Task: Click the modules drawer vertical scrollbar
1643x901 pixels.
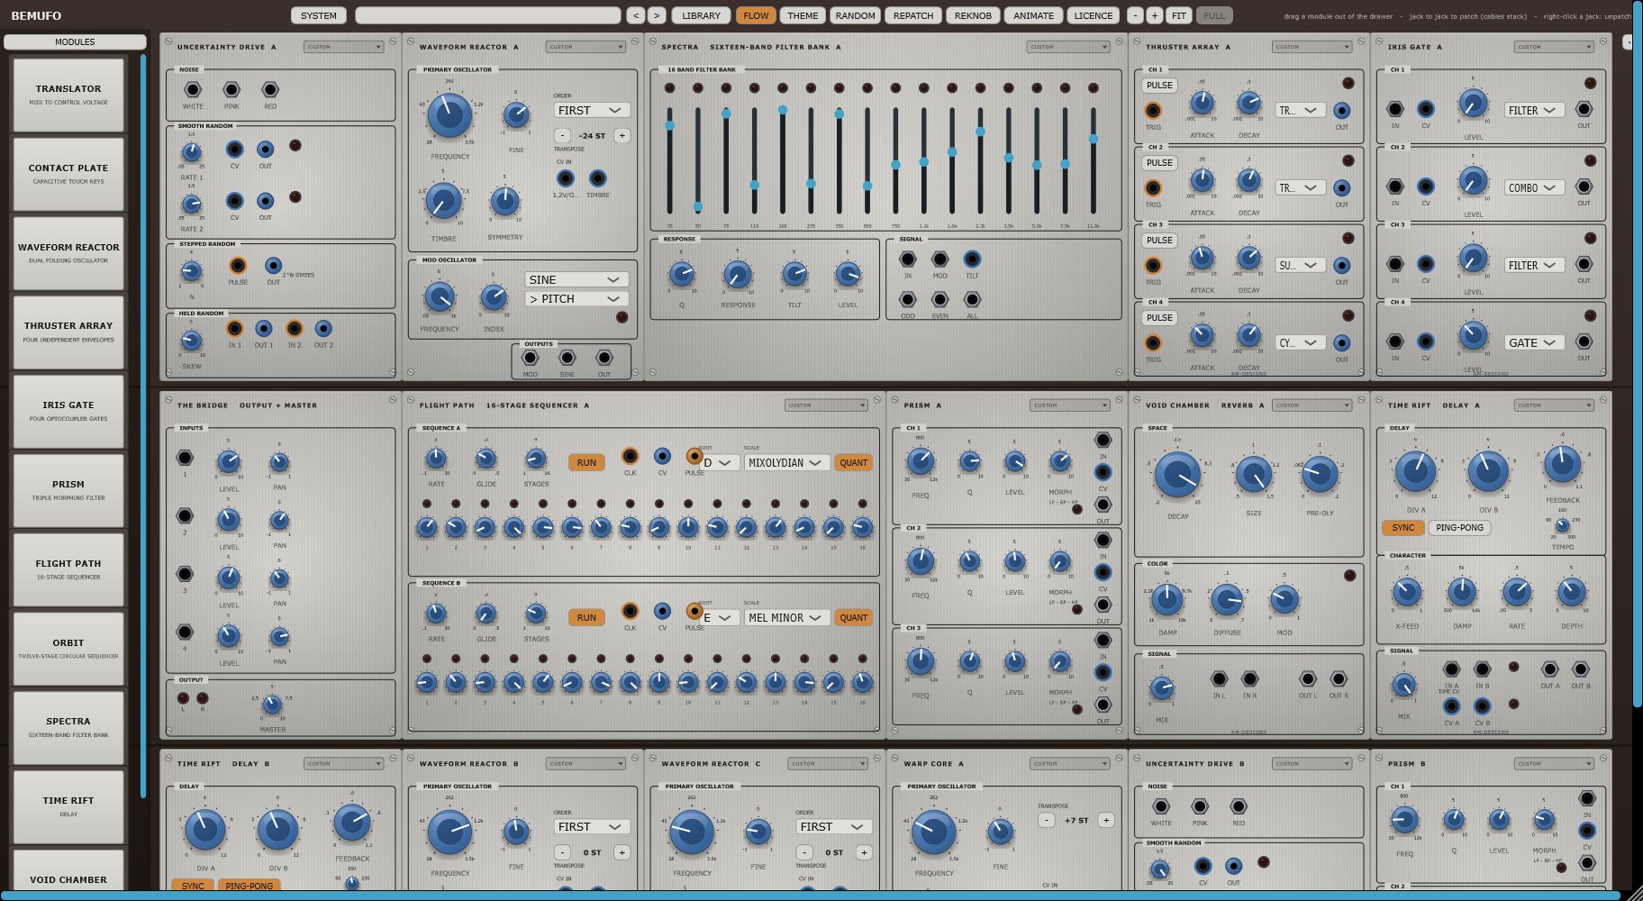Action: 142,425
